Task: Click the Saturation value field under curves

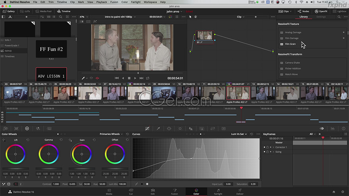Action: (253, 184)
